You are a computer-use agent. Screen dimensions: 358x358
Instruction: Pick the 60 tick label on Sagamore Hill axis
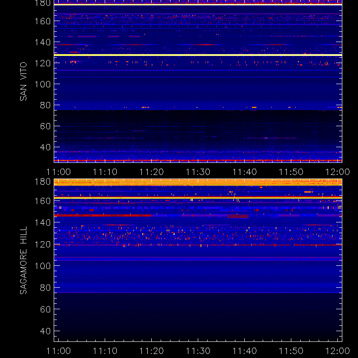(x=45, y=309)
